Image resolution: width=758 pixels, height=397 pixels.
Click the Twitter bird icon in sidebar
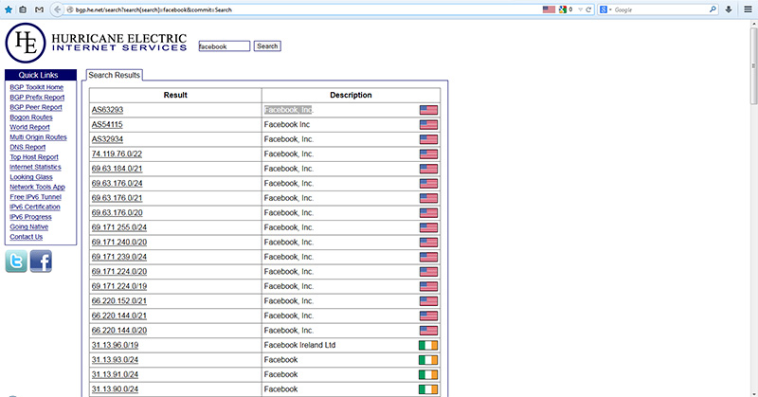pyautogui.click(x=16, y=262)
